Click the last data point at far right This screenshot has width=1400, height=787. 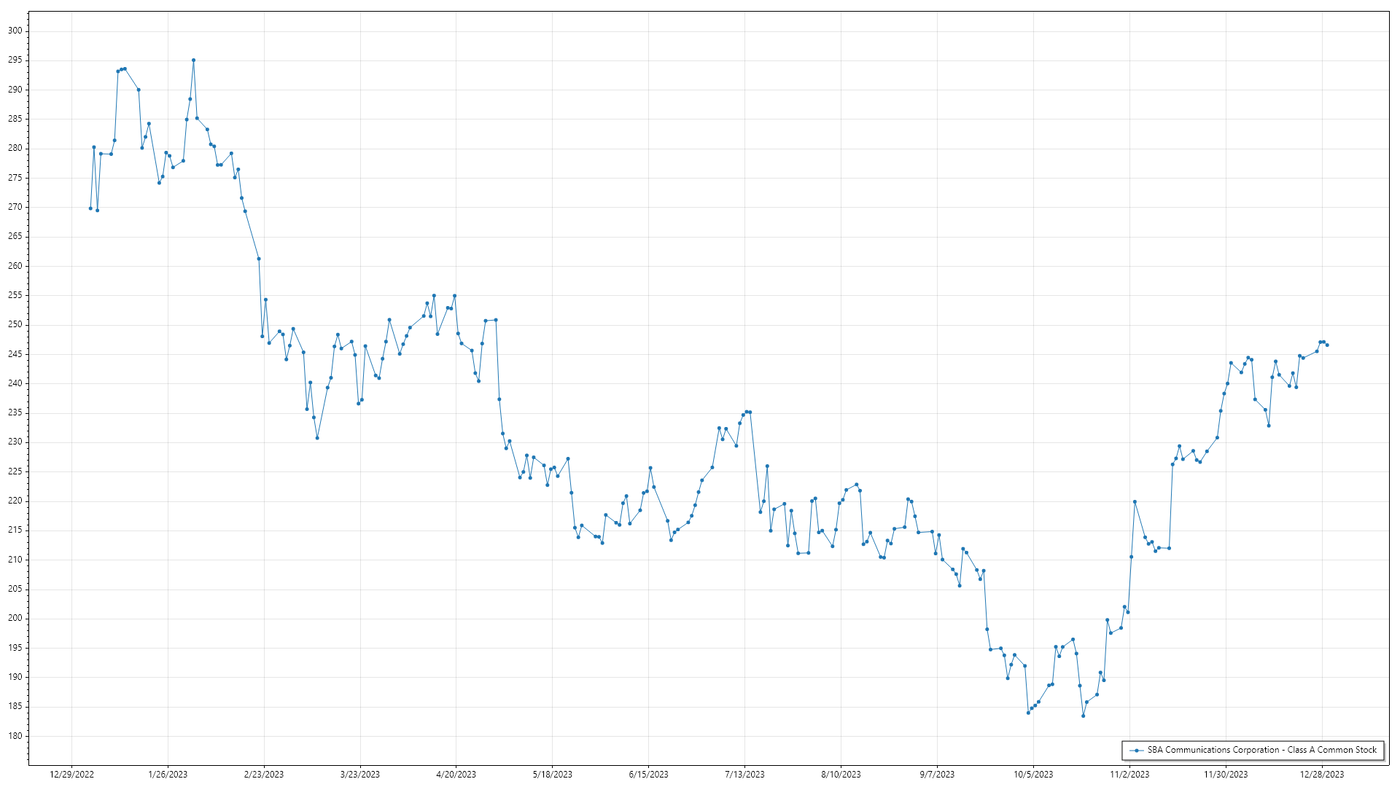[x=1327, y=345]
